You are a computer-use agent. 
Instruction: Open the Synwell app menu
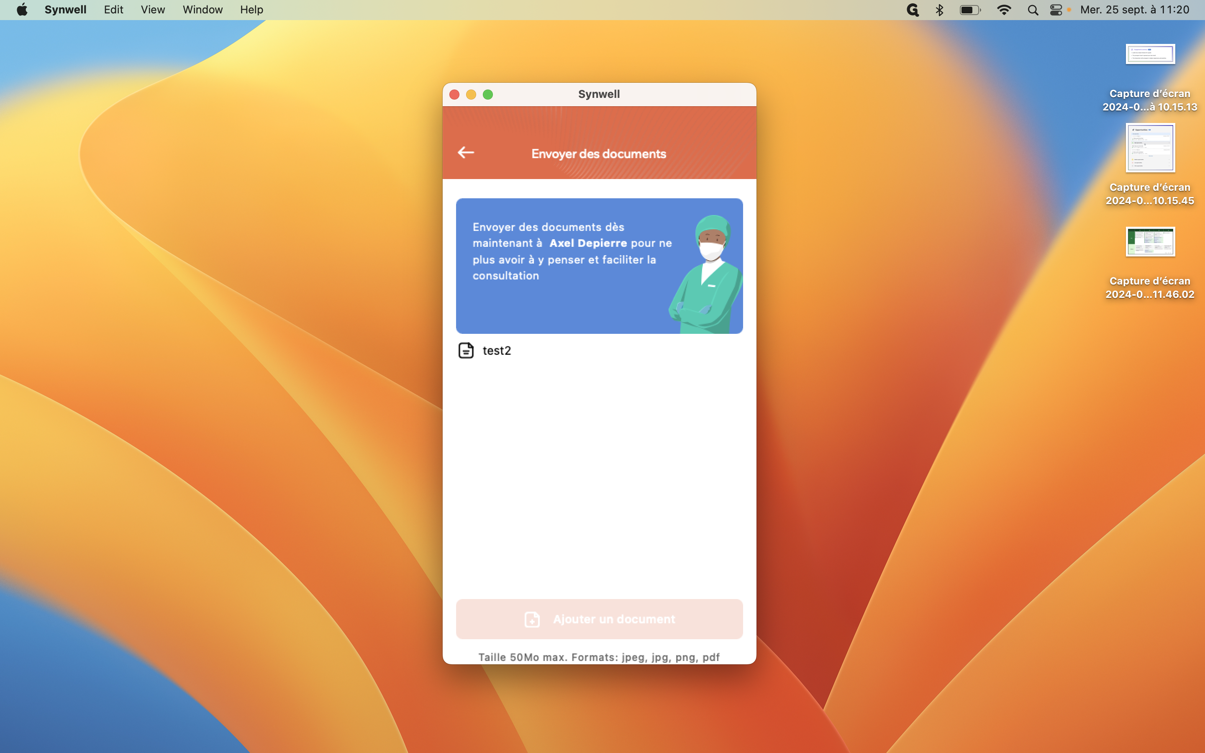(65, 10)
